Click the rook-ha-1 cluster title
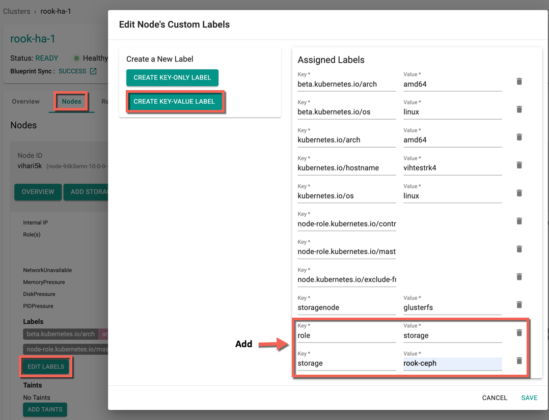The image size is (549, 420). (33, 39)
